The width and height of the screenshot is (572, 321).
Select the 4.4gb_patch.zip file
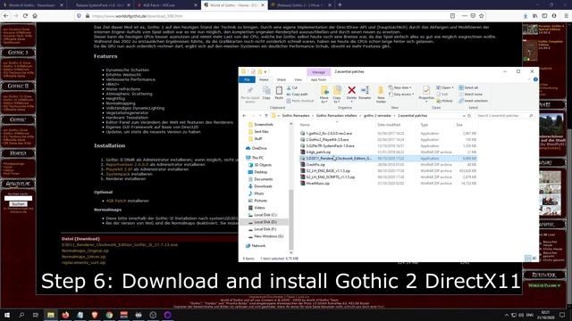[x=318, y=152]
